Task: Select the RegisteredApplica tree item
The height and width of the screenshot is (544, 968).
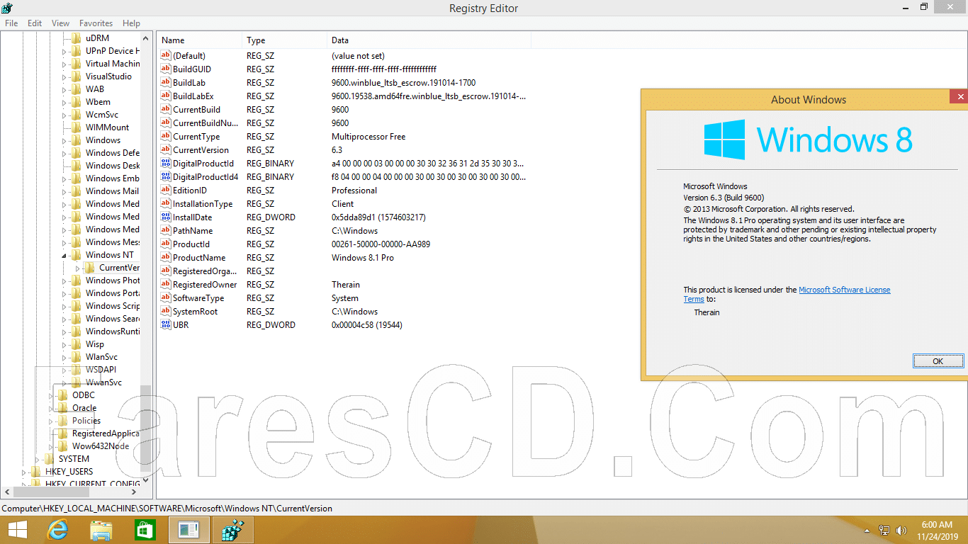Action: point(106,433)
